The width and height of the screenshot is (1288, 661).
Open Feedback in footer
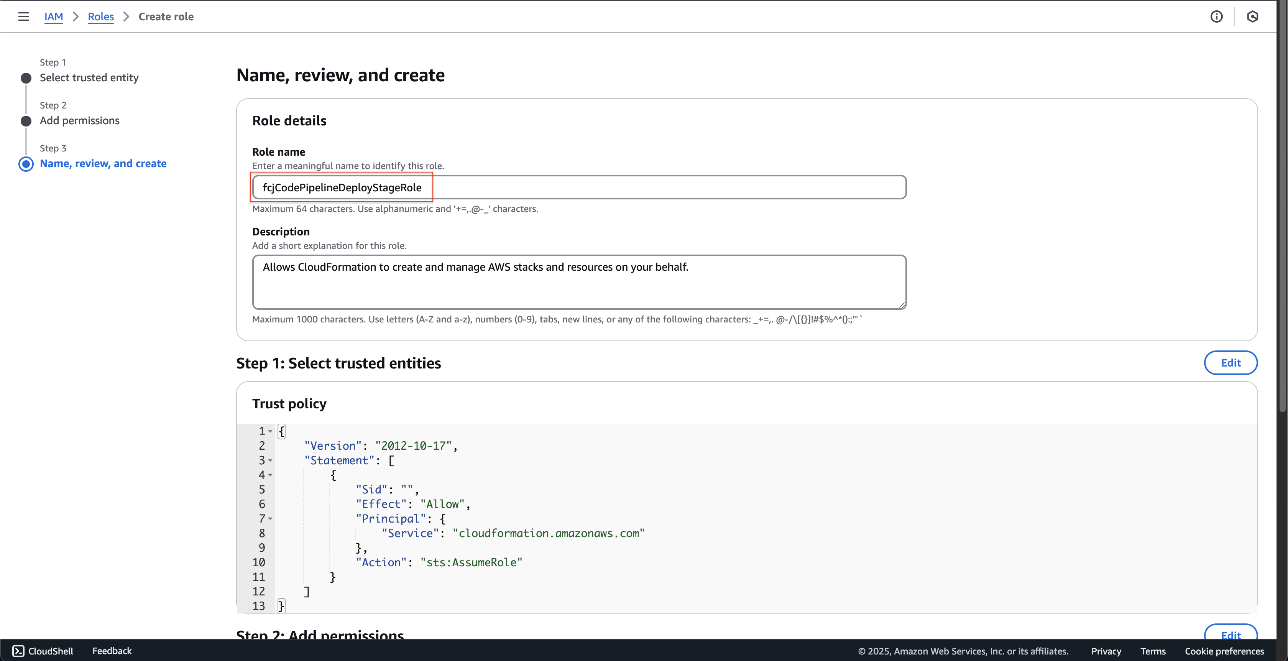coord(112,651)
